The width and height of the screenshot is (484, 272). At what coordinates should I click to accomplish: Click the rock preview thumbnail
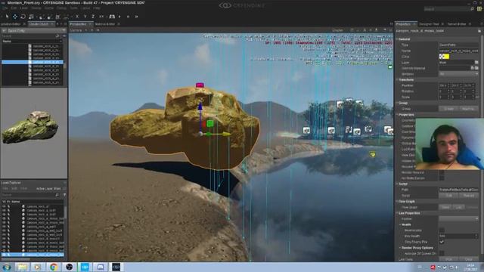click(x=30, y=128)
